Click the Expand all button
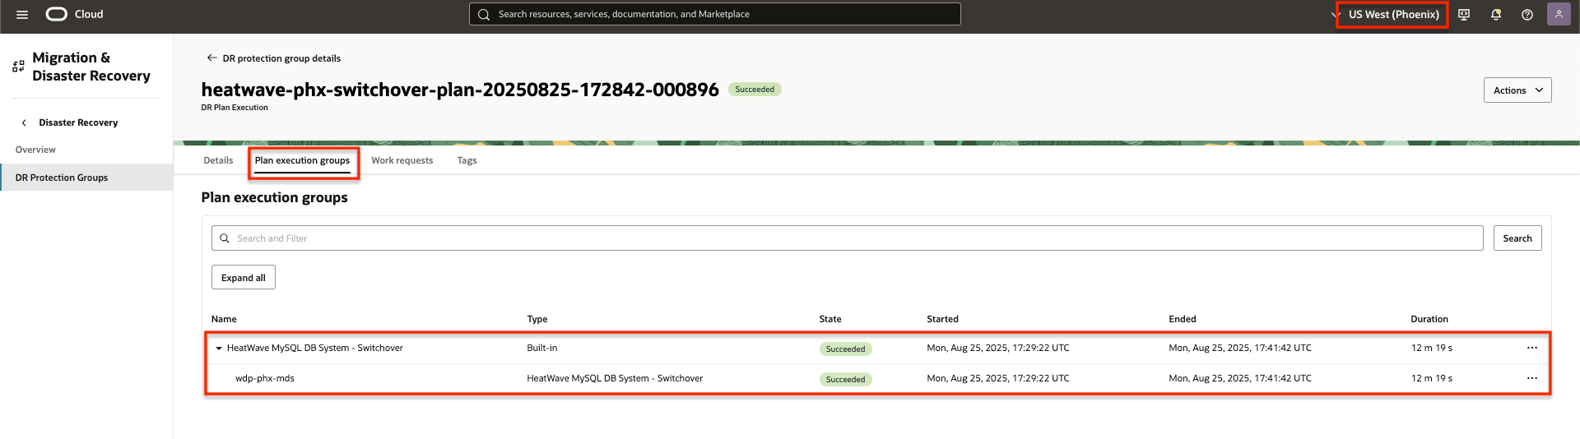The width and height of the screenshot is (1580, 439). (x=243, y=278)
